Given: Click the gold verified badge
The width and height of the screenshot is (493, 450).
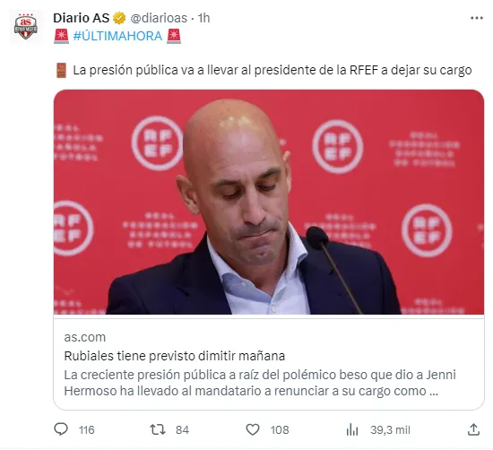Looking at the screenshot, I should tap(119, 18).
